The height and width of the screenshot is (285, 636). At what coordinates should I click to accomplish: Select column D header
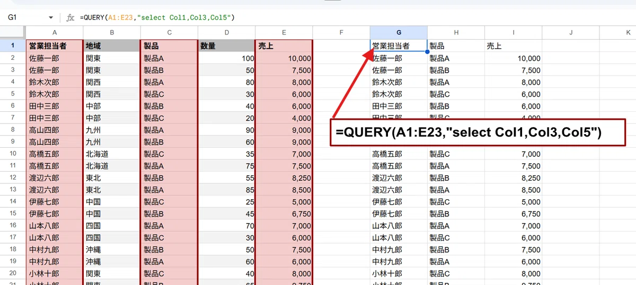(x=226, y=32)
